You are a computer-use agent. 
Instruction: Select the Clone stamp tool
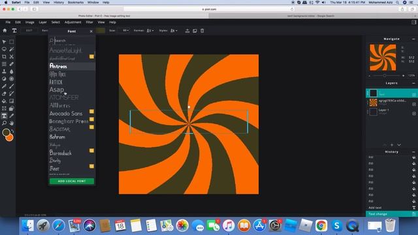(4, 71)
